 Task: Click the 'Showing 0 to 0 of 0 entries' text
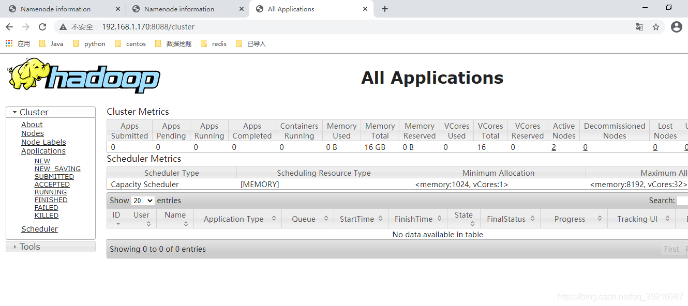(158, 249)
